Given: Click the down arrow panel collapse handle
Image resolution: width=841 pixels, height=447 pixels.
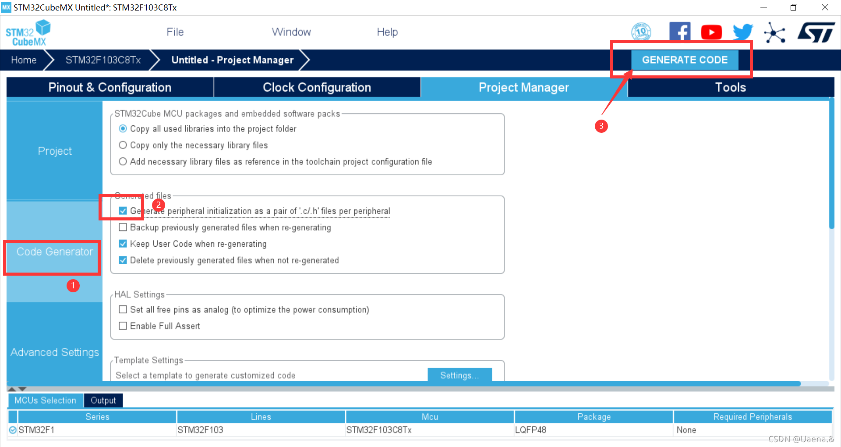Looking at the screenshot, I should point(22,389).
